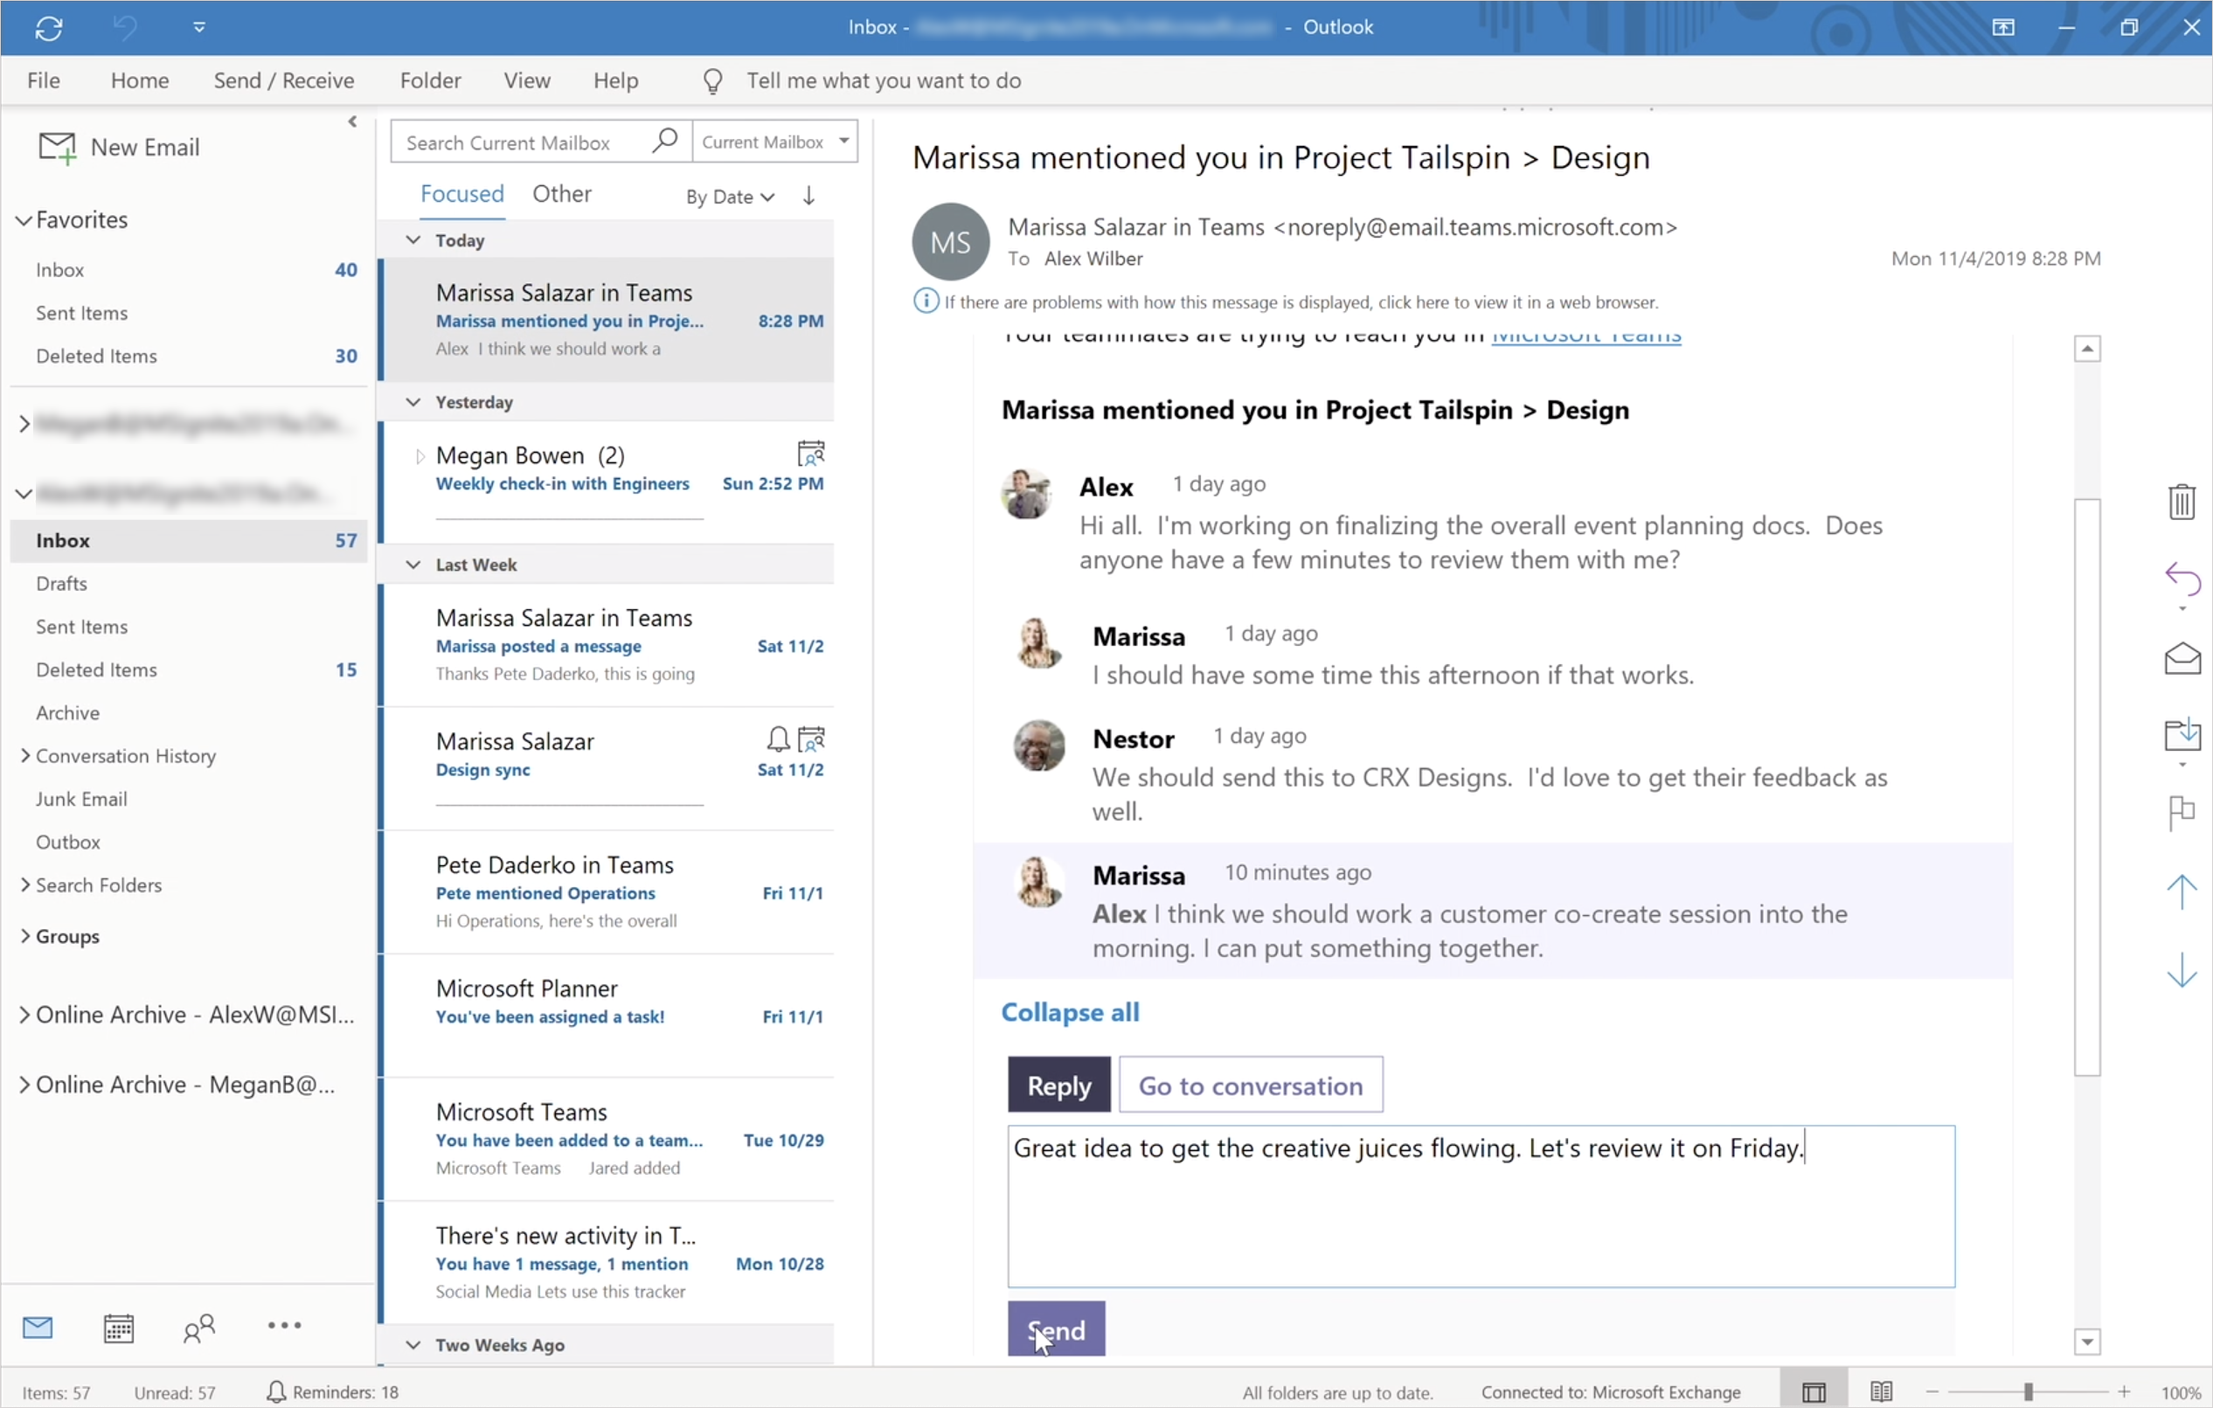
Task: Collapse the folder pane with the arrow
Action: click(x=352, y=121)
